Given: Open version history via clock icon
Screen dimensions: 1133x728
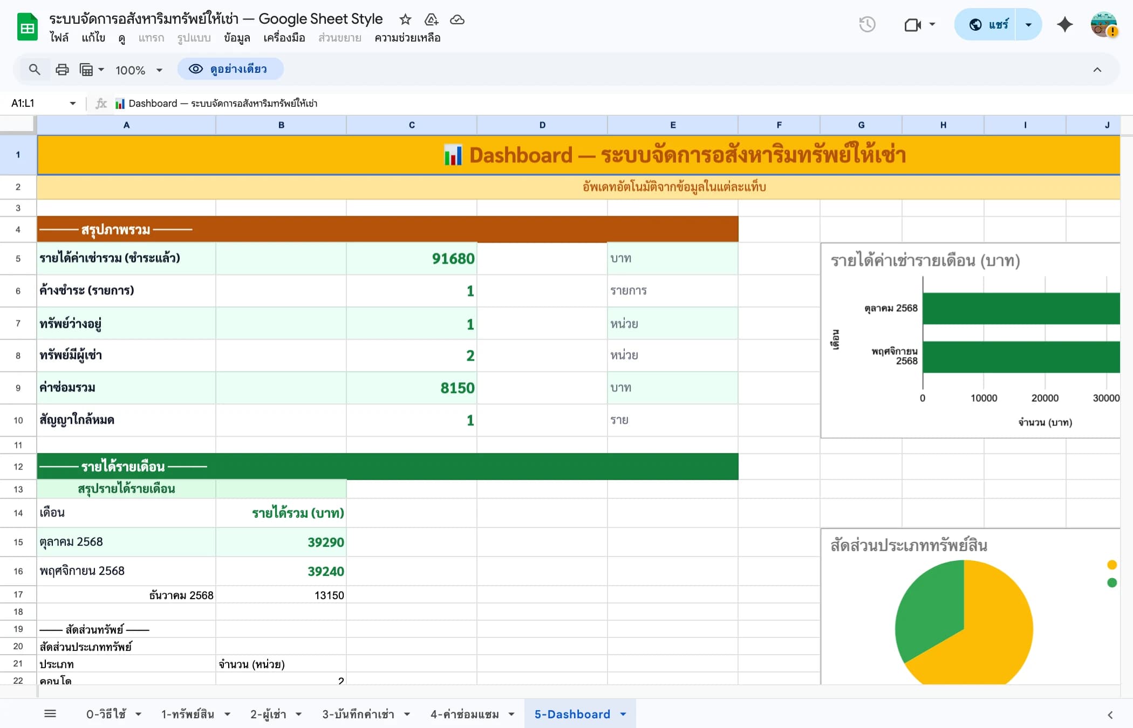Looking at the screenshot, I should (x=868, y=24).
